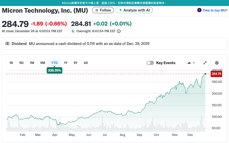Follow Micron Technology stock
229x143 pixels.
(x=103, y=10)
